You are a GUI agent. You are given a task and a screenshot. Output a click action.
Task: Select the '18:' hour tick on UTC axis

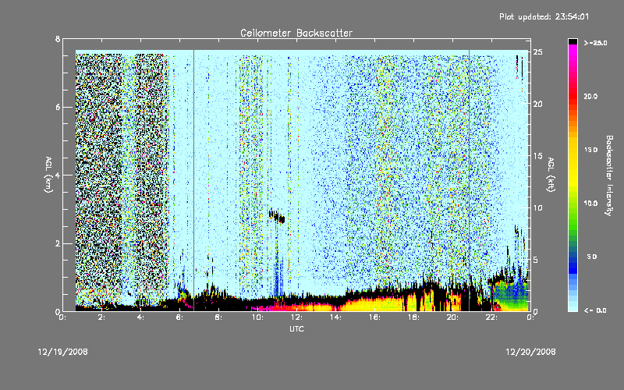tap(414, 317)
